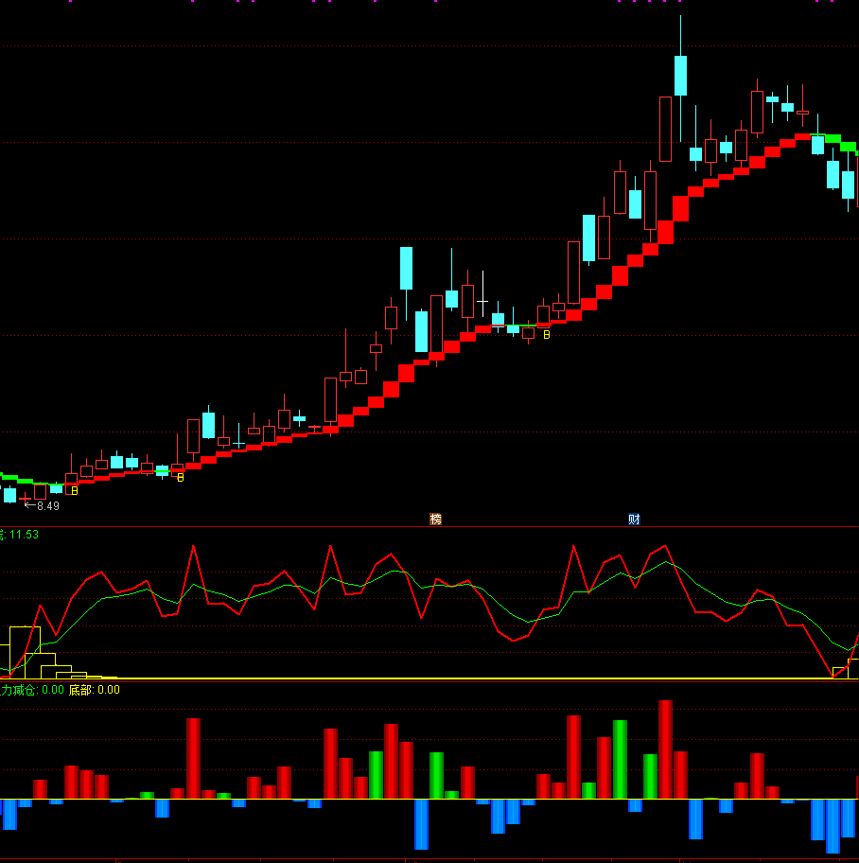Click the middle B buy signal marker
This screenshot has width=859, height=863.
click(x=181, y=478)
